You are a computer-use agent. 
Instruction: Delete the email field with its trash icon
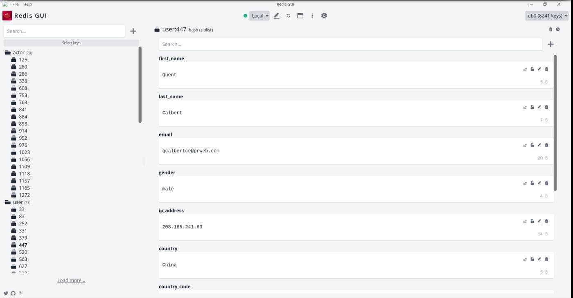(546, 145)
